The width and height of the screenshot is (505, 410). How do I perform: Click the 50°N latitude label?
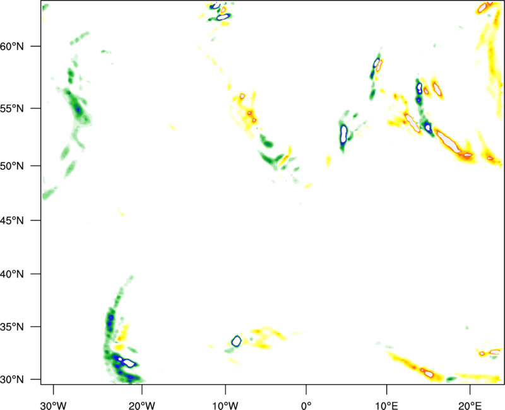(12, 166)
